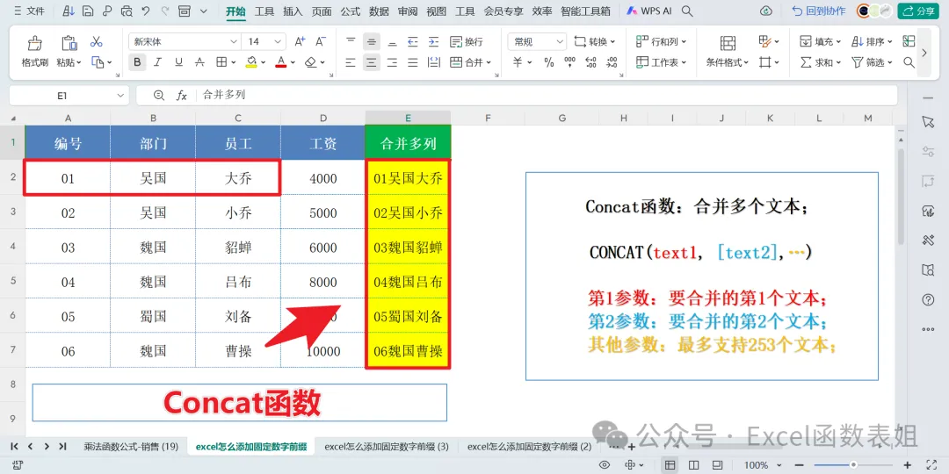Apply strikethrough formatting icon
The width and height of the screenshot is (949, 474).
click(199, 62)
